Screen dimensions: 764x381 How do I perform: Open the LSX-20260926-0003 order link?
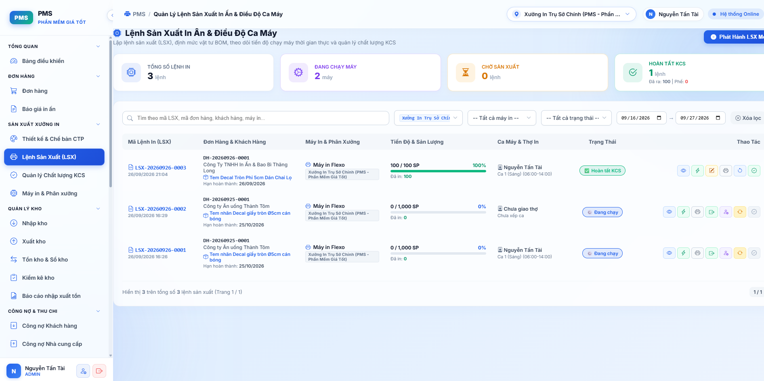click(x=160, y=167)
